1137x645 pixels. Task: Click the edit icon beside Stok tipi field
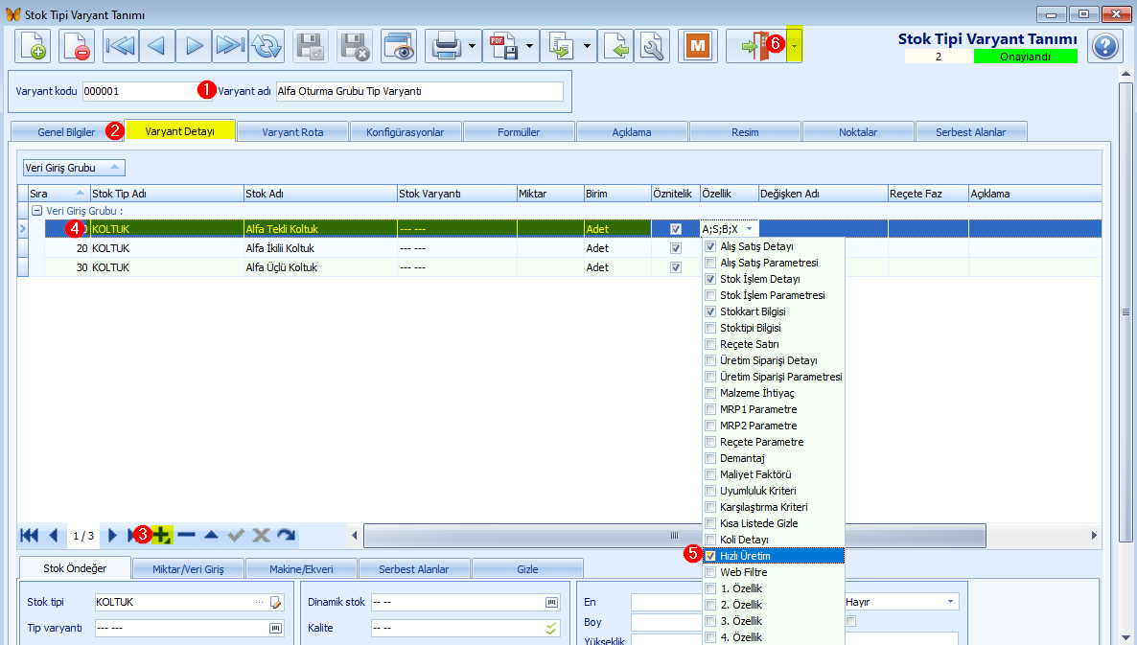click(275, 602)
